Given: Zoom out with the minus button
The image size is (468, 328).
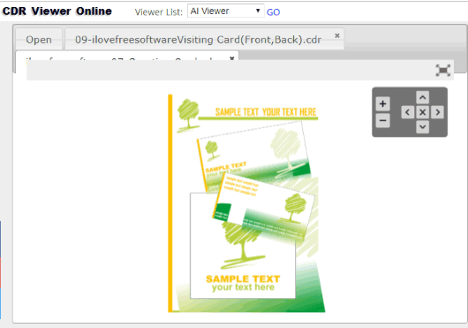Looking at the screenshot, I should (x=382, y=121).
